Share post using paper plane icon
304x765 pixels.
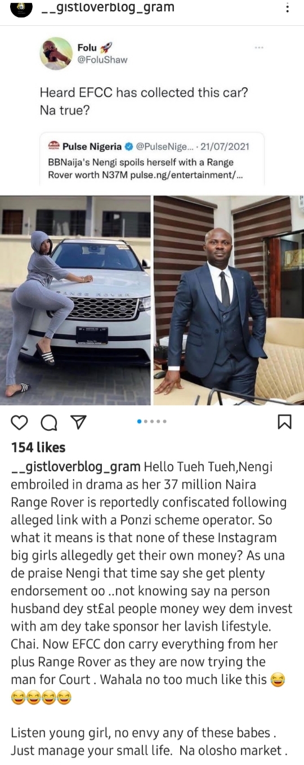(x=78, y=423)
